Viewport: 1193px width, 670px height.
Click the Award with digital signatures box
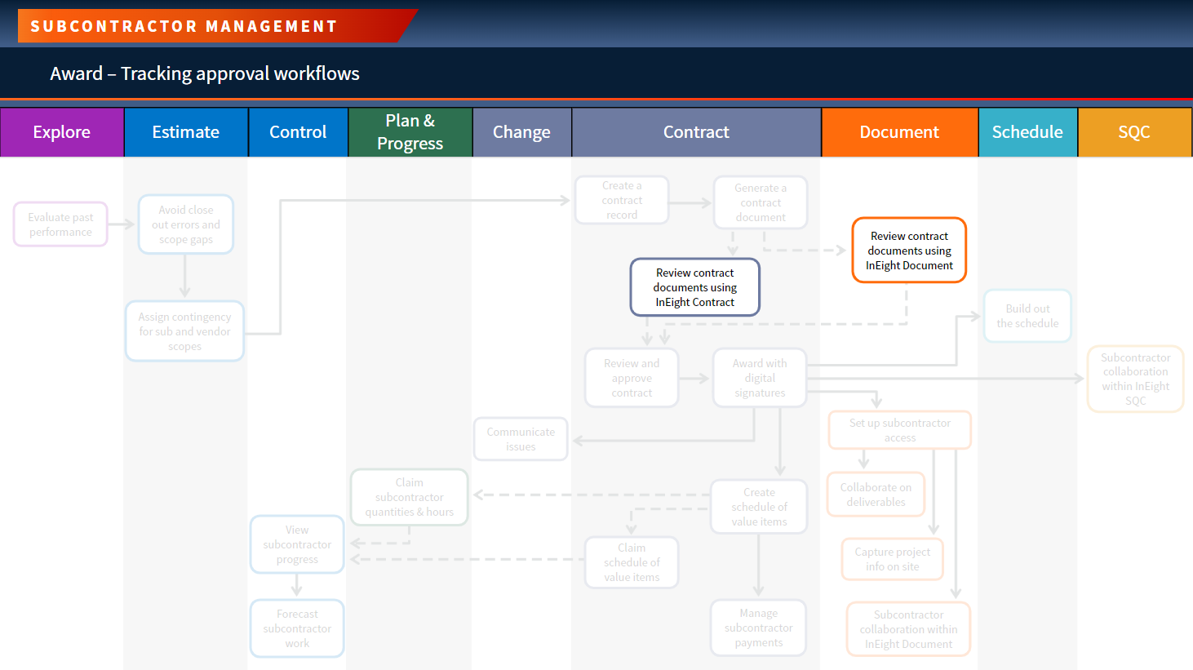click(760, 378)
